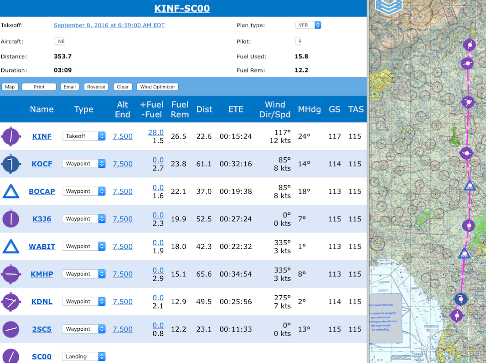Edit the WABIT 7,500 altitude link
This screenshot has height=363, width=486.
pyautogui.click(x=123, y=247)
